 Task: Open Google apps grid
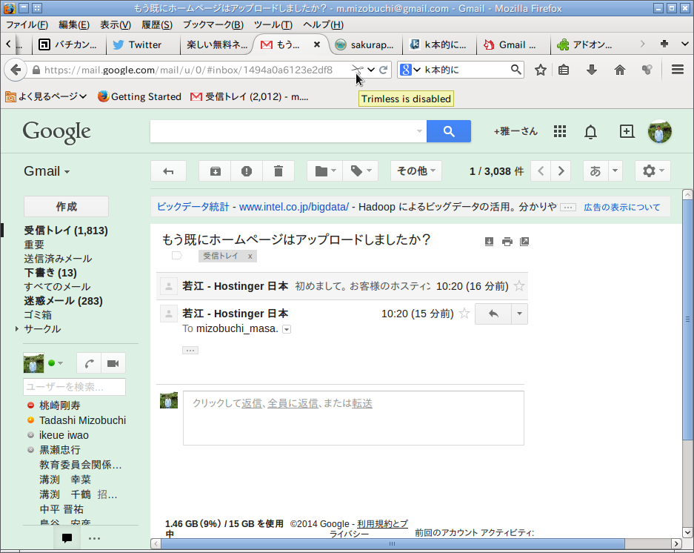(560, 131)
